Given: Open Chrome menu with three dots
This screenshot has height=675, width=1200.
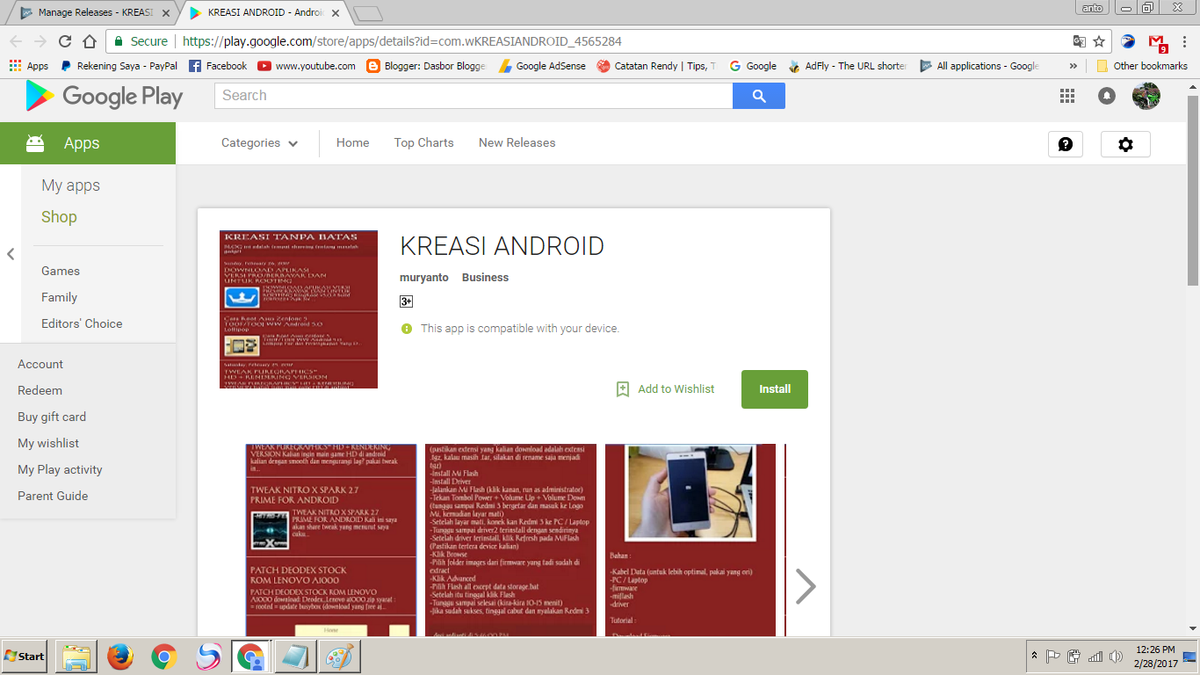Looking at the screenshot, I should (x=1185, y=41).
